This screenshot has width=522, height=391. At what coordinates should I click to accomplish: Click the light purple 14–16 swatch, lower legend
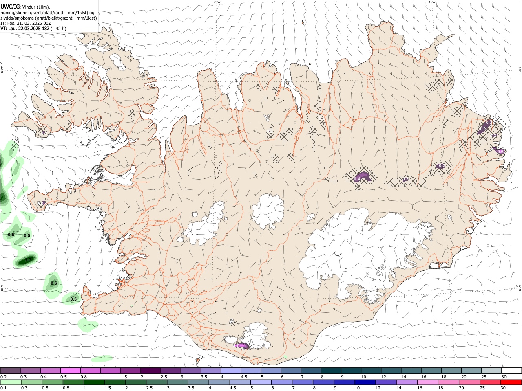[x=407, y=382]
